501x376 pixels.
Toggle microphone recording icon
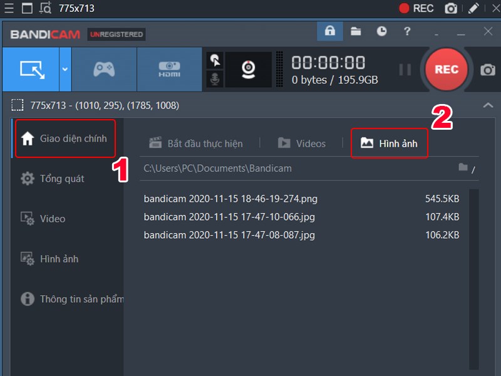pos(215,79)
